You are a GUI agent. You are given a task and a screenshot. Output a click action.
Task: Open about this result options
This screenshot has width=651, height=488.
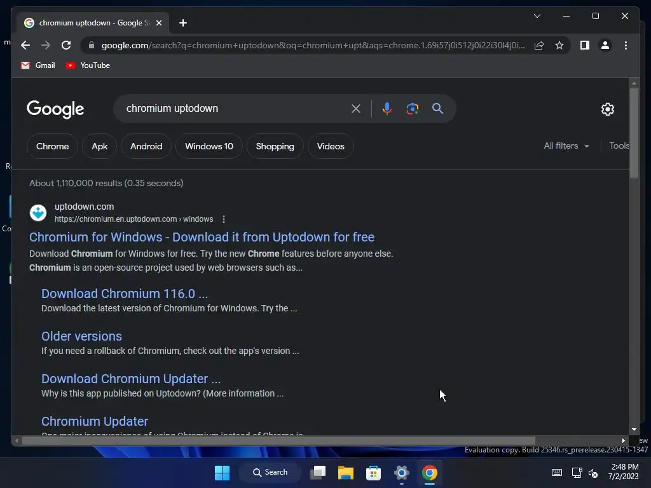pos(224,219)
